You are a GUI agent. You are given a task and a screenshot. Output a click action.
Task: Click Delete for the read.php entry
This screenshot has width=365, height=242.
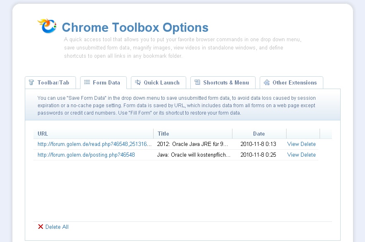click(309, 144)
